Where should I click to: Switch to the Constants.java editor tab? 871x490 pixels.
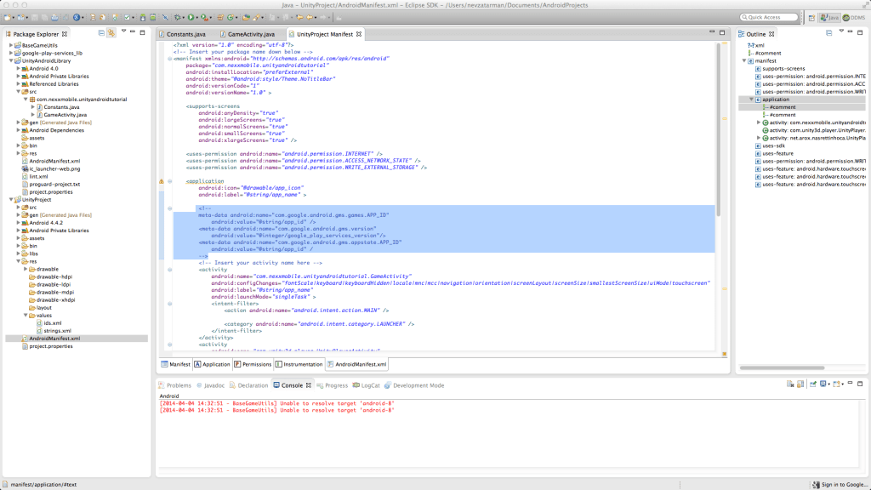tap(186, 34)
